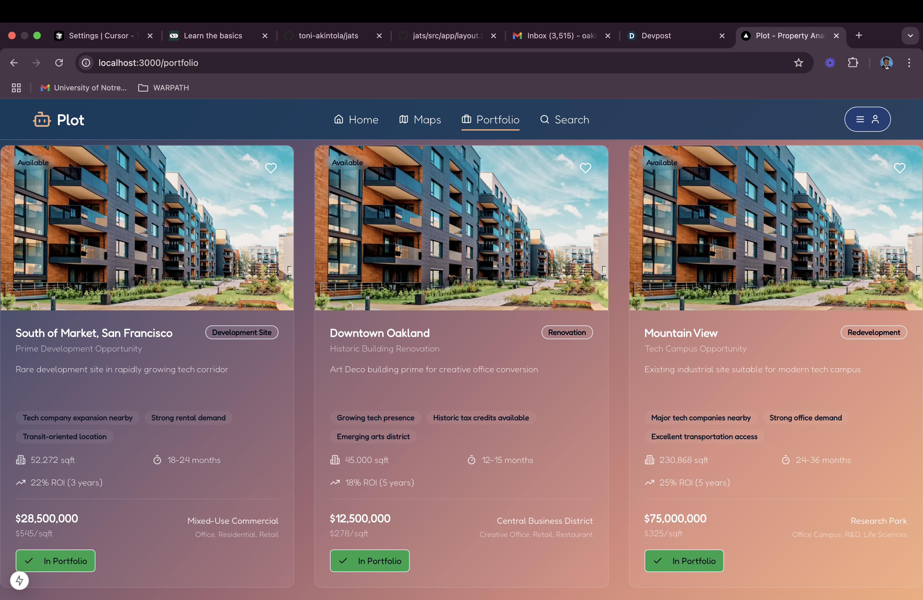
Task: Click In Portfolio button for South of Market
Action: (56, 560)
